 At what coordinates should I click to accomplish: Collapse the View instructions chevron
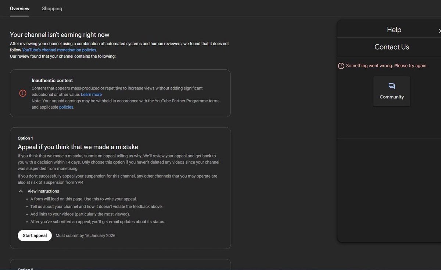pyautogui.click(x=21, y=191)
